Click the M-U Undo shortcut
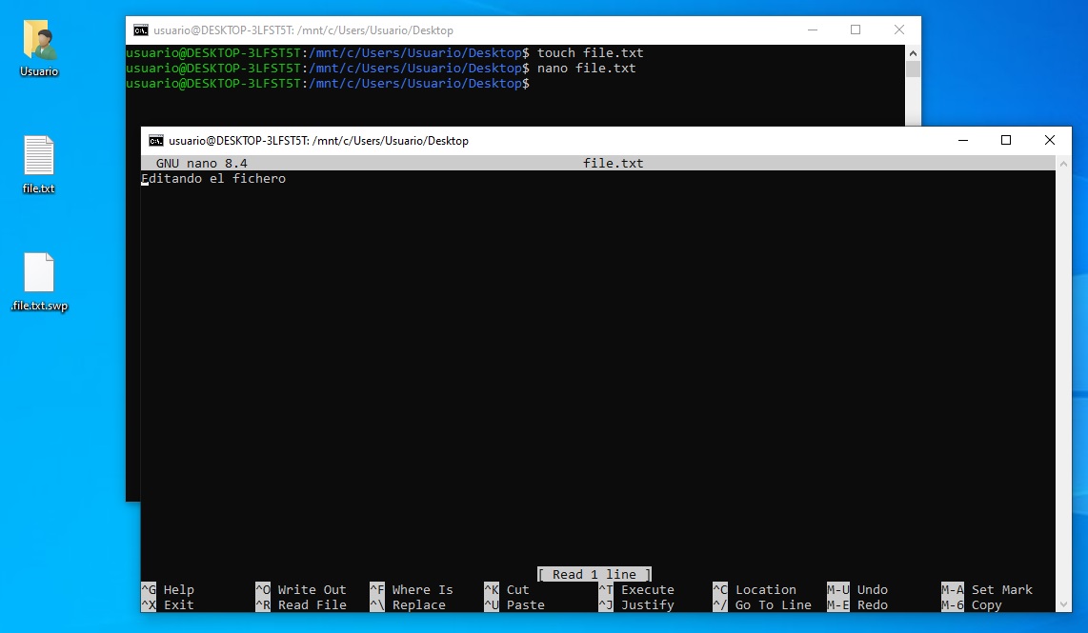The image size is (1088, 633). coord(857,590)
